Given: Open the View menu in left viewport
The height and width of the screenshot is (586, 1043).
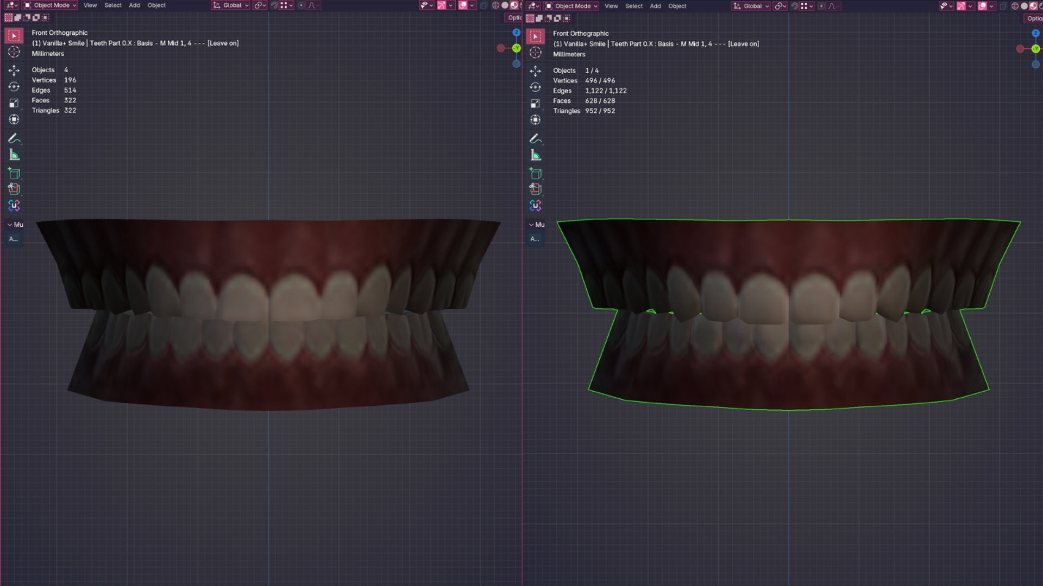Looking at the screenshot, I should click(x=90, y=5).
